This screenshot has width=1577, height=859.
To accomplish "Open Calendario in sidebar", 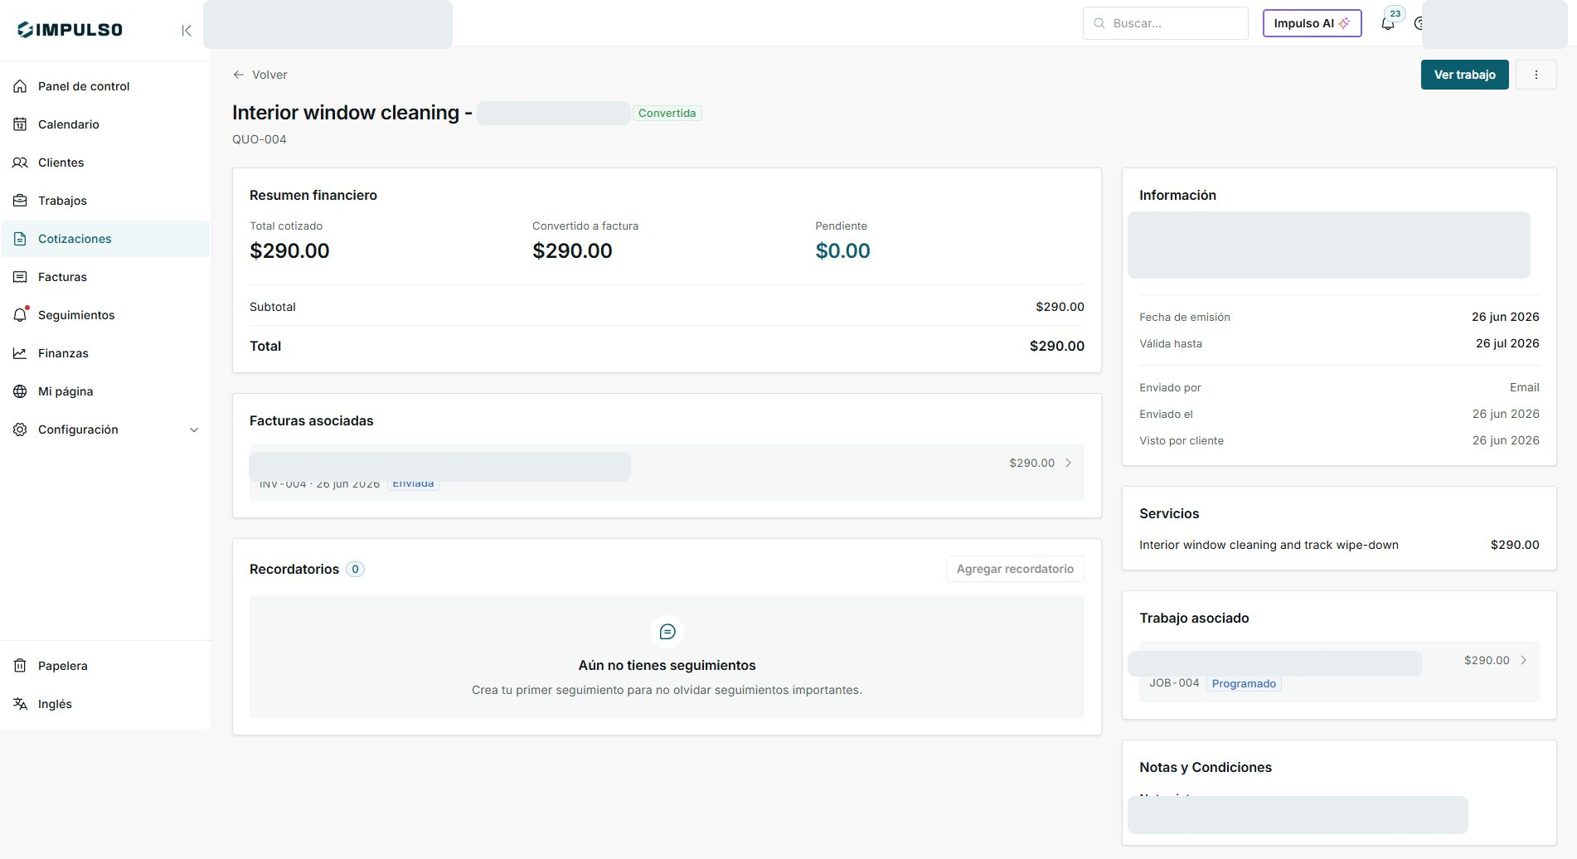I will point(105,124).
